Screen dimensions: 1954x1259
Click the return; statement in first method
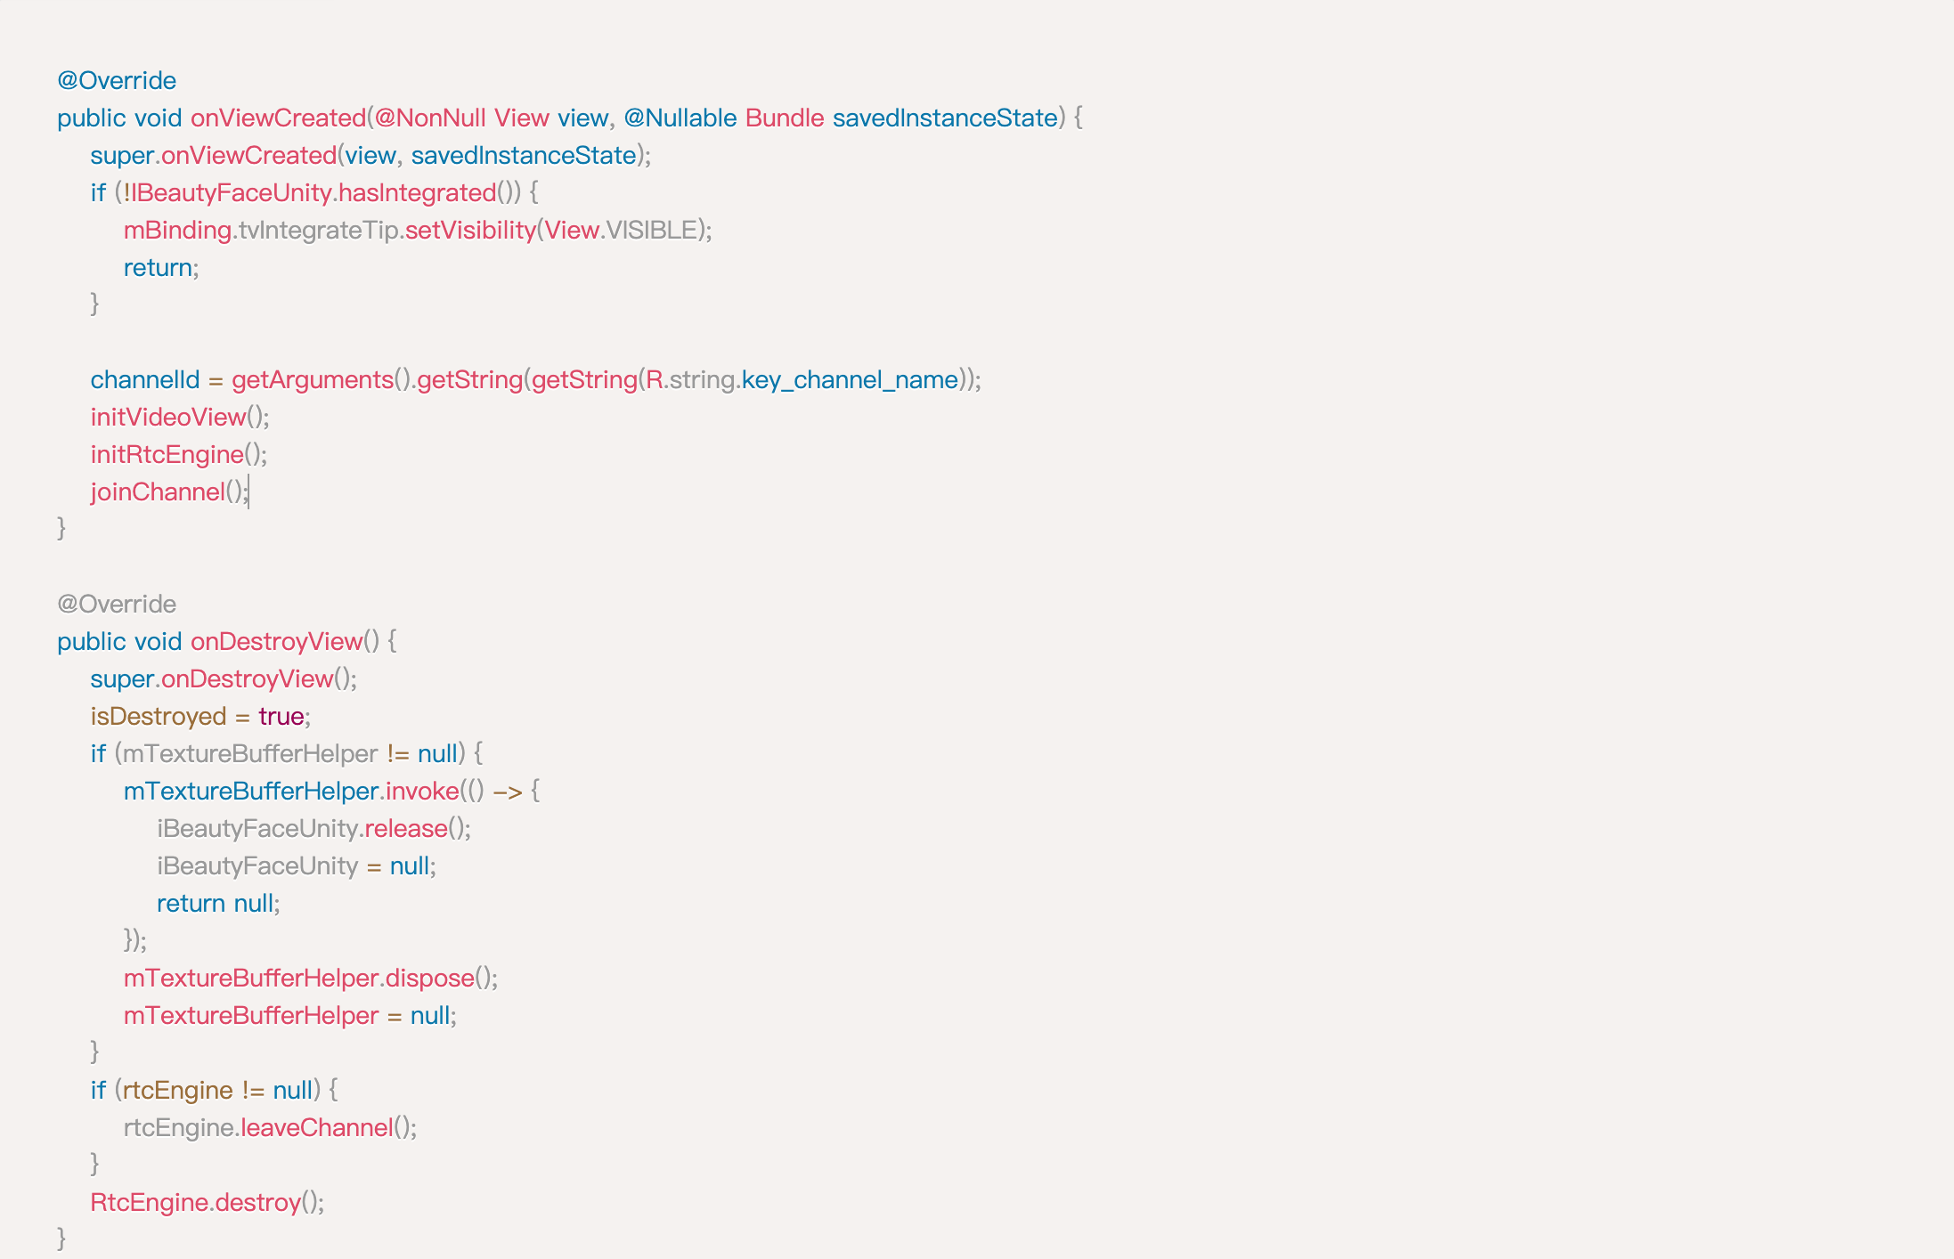(161, 267)
